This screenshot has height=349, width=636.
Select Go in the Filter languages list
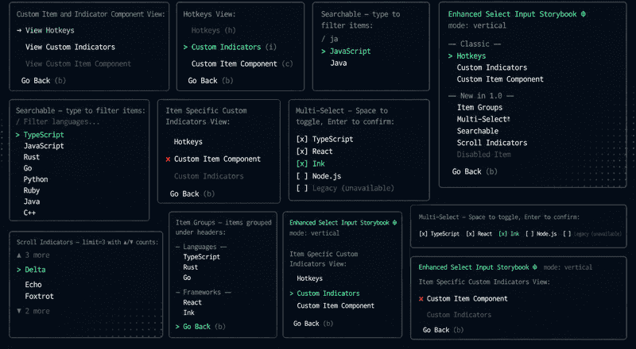(28, 168)
